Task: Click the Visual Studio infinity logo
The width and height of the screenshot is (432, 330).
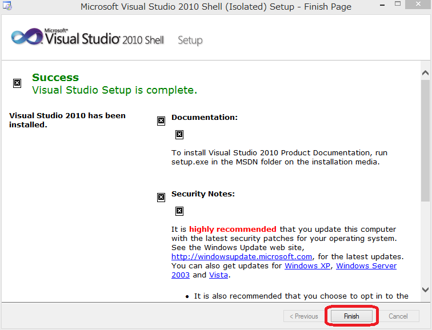Action: pyautogui.click(x=27, y=37)
